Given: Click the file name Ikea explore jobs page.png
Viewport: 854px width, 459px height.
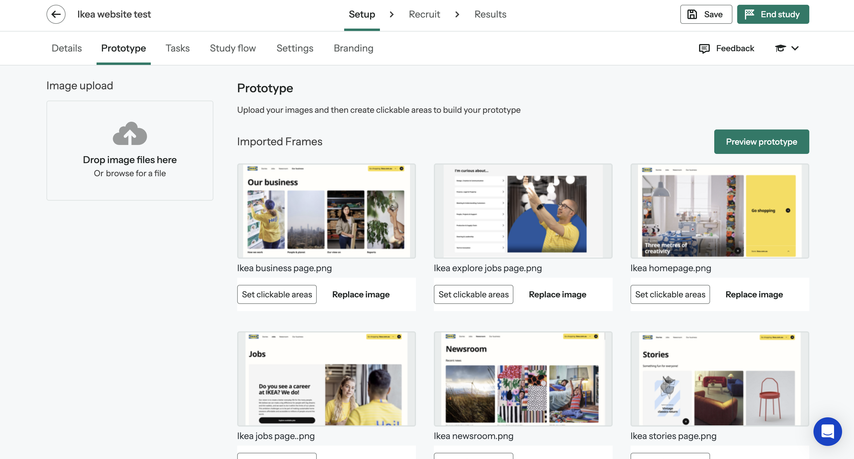Looking at the screenshot, I should click(x=488, y=268).
